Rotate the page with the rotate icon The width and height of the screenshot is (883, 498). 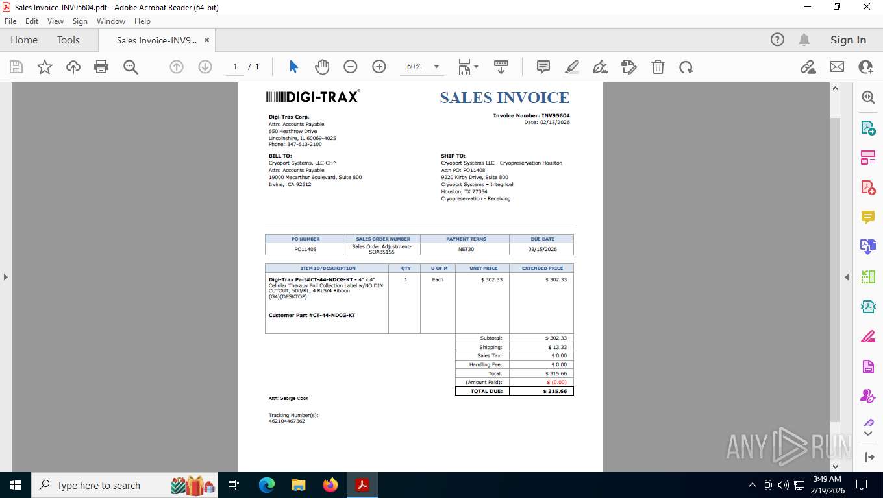point(686,67)
